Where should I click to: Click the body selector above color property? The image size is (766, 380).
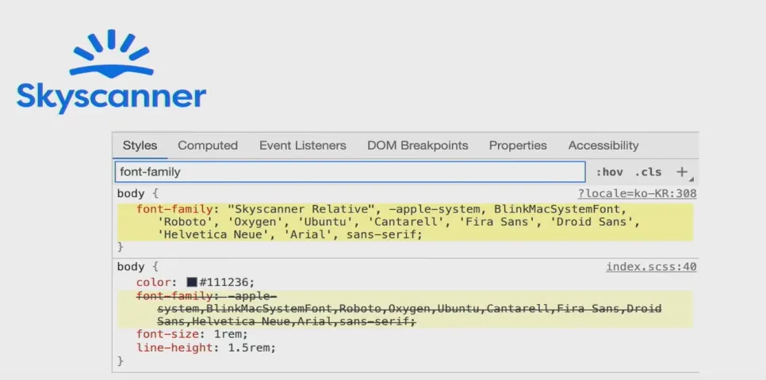point(131,267)
